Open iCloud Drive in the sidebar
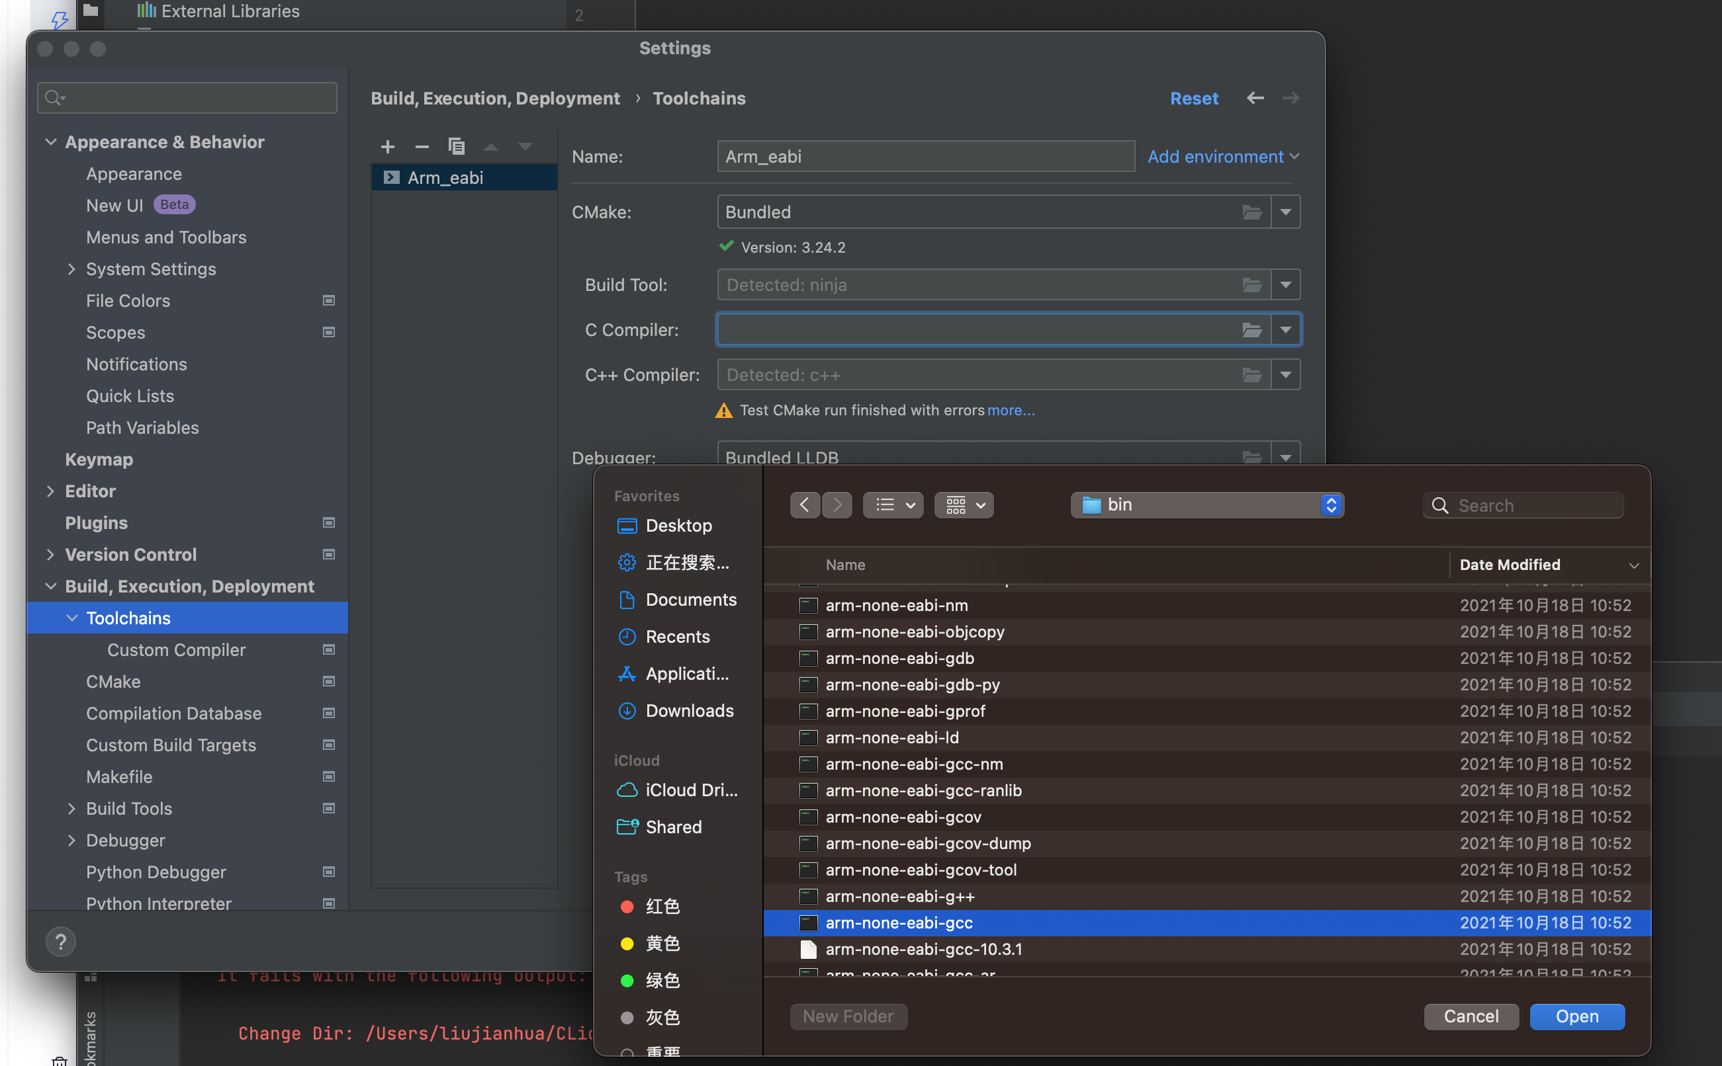1722x1066 pixels. point(677,790)
